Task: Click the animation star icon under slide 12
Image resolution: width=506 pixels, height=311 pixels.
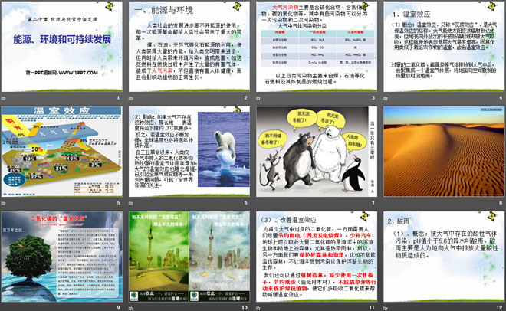Action: [x=386, y=308]
